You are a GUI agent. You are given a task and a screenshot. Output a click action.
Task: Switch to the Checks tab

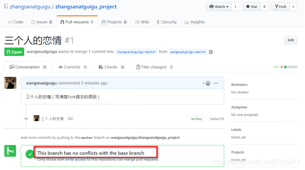click(112, 67)
